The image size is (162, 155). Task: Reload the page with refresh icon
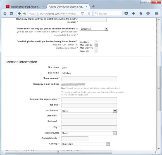pos(89,13)
